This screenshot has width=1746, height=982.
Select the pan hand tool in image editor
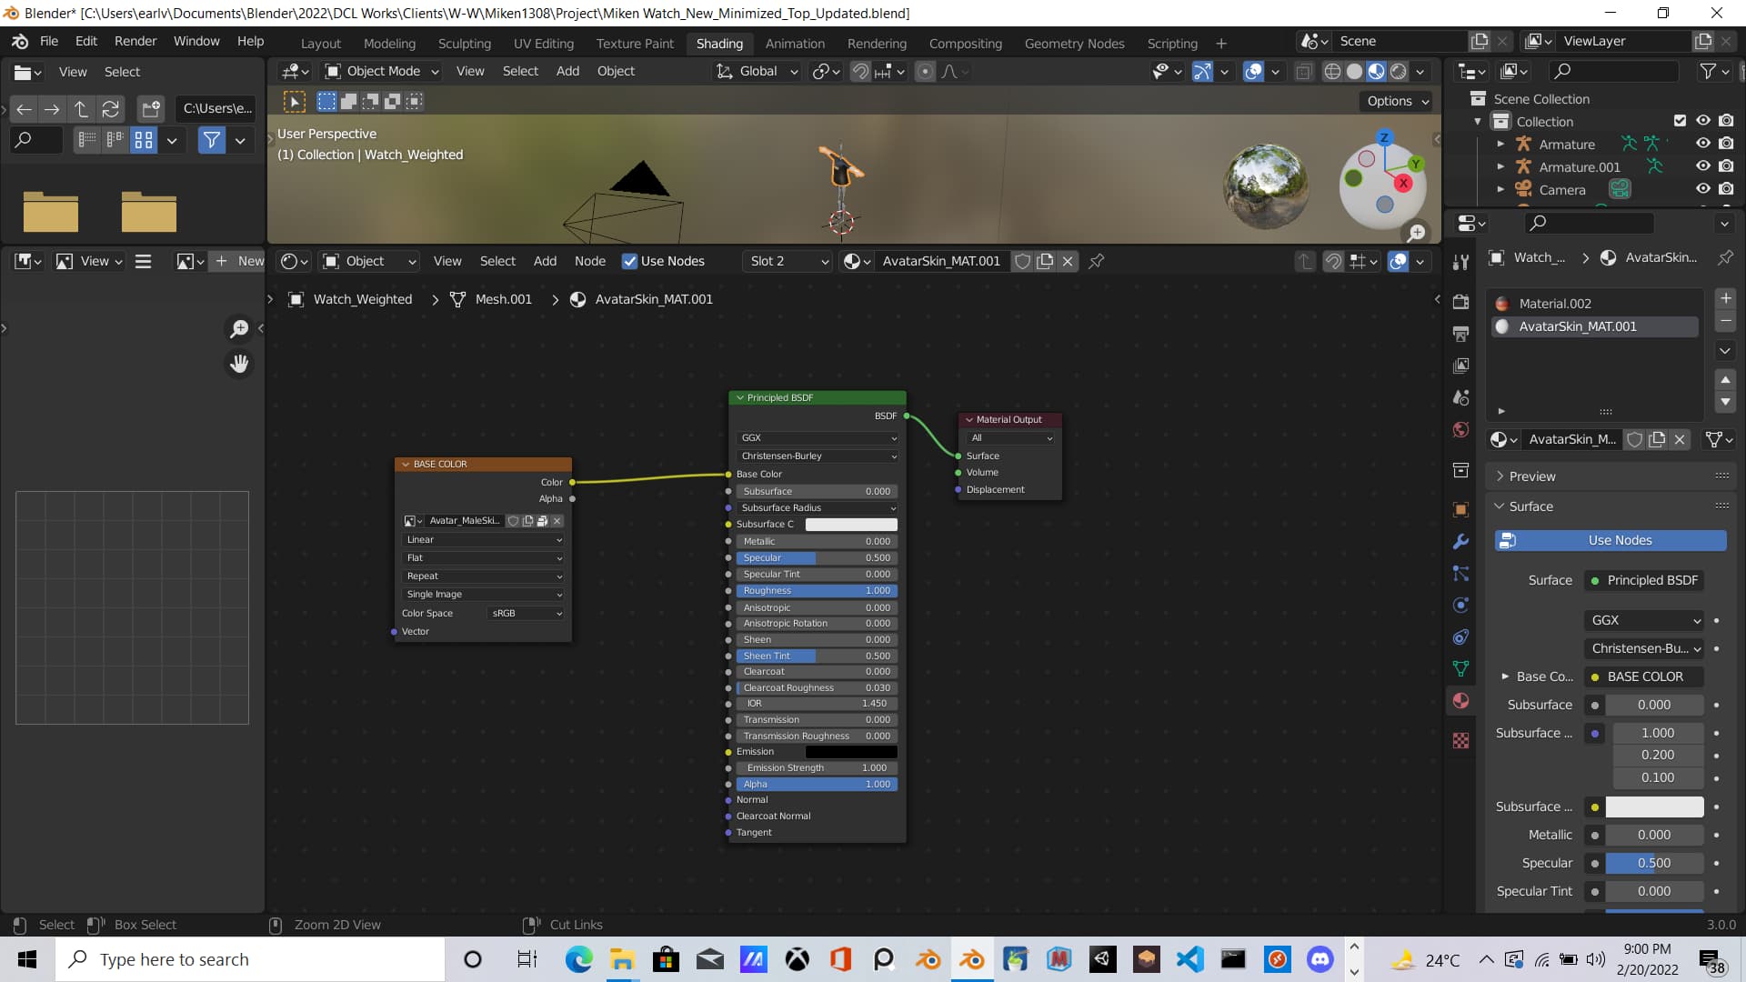(239, 364)
